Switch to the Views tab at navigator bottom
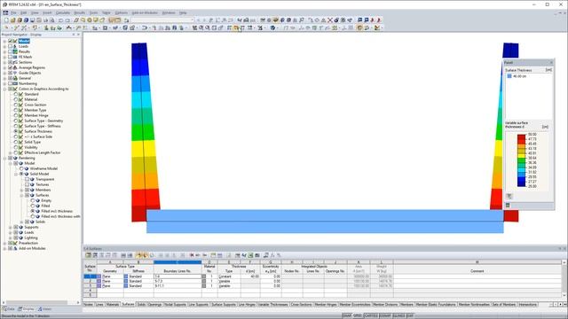This screenshot has width=568, height=319. (45, 309)
